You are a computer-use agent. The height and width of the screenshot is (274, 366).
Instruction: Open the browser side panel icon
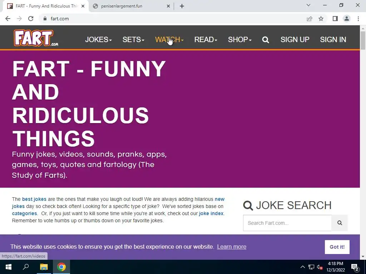pos(335,19)
